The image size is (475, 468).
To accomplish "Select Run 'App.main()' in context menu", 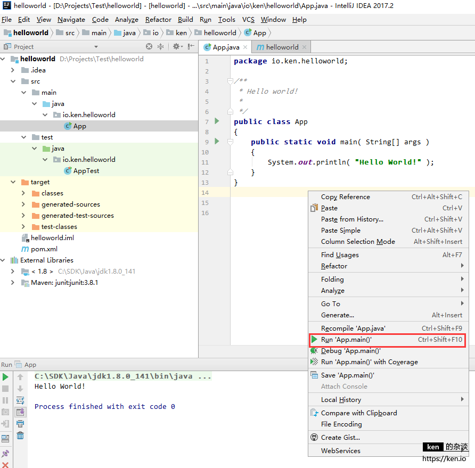I will point(388,340).
